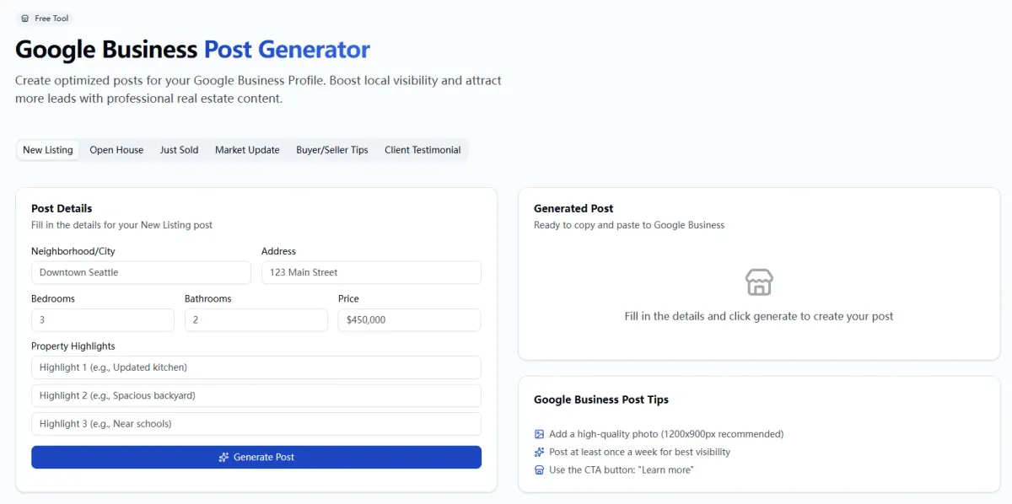
Task: Click the large storefront placeholder icon
Action: point(759,282)
